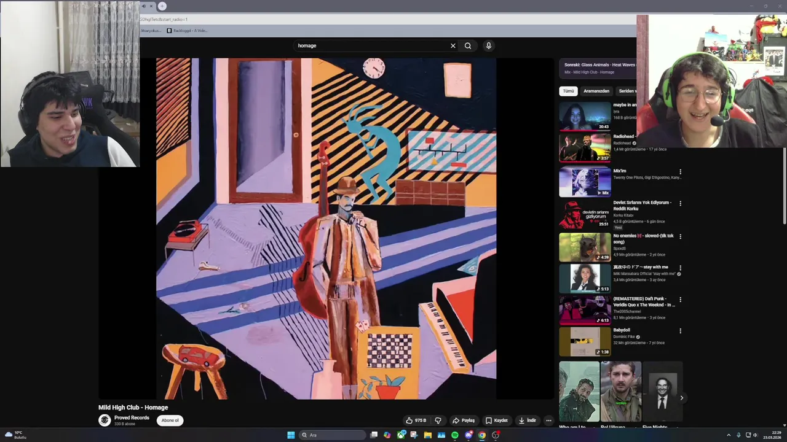This screenshot has width=787, height=442.
Task: Open Proved Records channel name link
Action: click(x=132, y=417)
